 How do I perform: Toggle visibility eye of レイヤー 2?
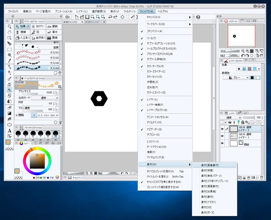pyautogui.click(x=222, y=129)
